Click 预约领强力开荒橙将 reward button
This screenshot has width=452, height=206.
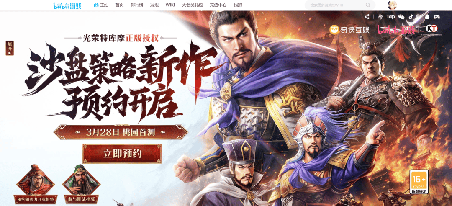pos(36,199)
